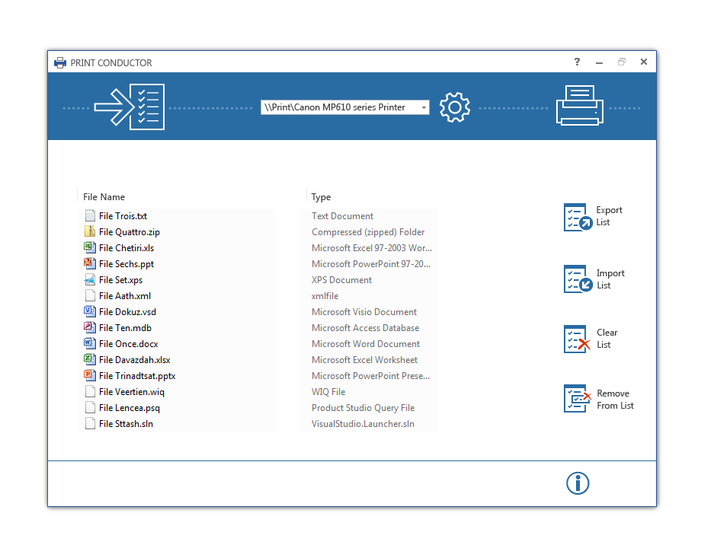Image resolution: width=701 pixels, height=548 pixels.
Task: Click Microsoft Visio Document type cell
Action: (364, 312)
